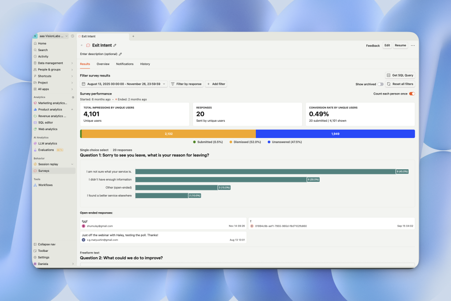Image resolution: width=451 pixels, height=301 pixels.
Task: Open the Notifications tab
Action: 125,64
